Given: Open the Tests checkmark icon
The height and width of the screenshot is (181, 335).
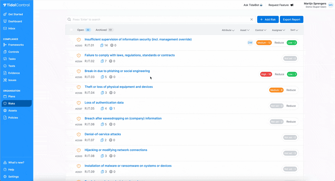Looking at the screenshot, I should 5,66.
